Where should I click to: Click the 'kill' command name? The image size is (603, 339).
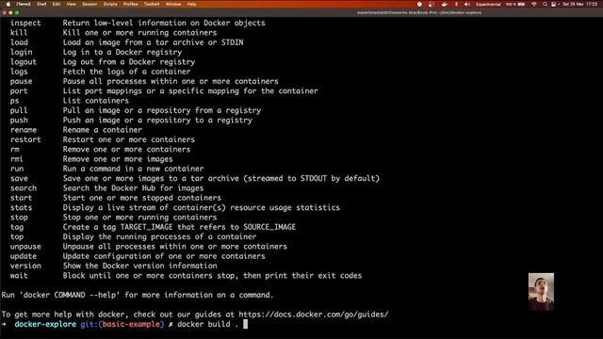(x=19, y=33)
